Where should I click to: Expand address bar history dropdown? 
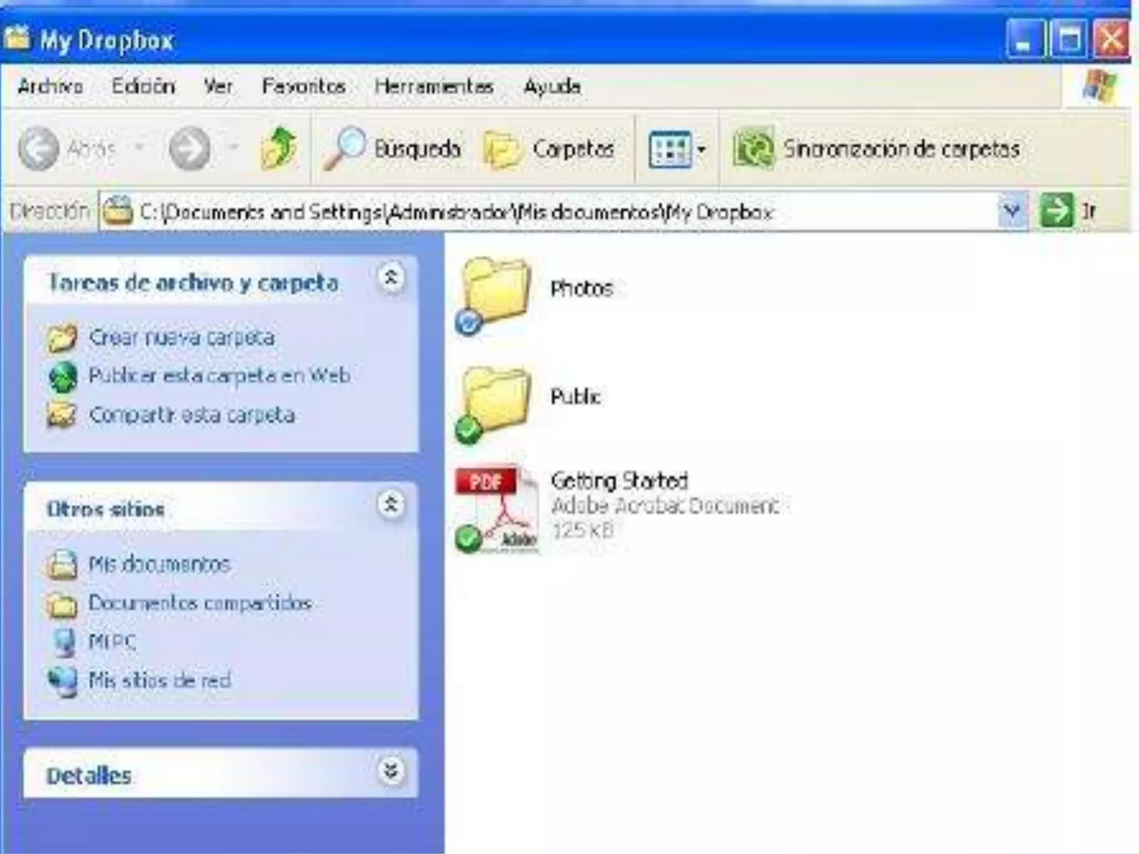point(1011,211)
